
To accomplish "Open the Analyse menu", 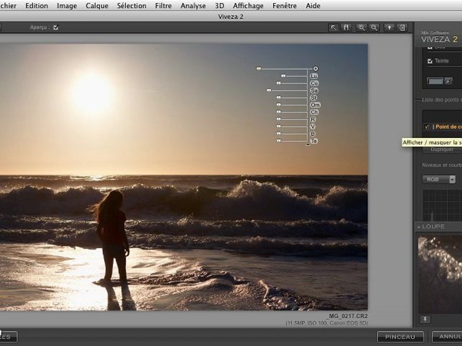I will (x=193, y=6).
